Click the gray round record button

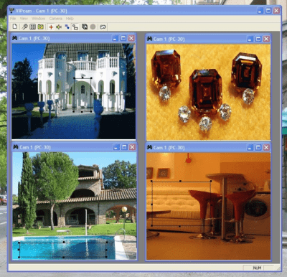pos(93,27)
